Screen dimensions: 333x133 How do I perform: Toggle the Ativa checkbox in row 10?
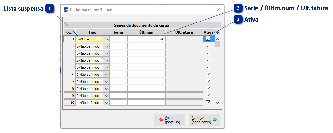tap(208, 102)
